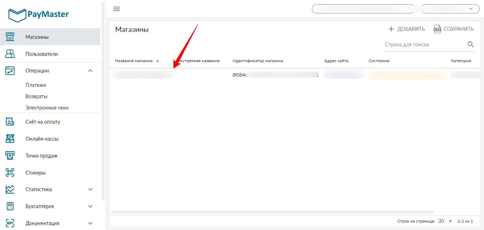The width and height of the screenshot is (484, 230).
Task: Click the Точки продаж icon
Action: [x=10, y=156]
